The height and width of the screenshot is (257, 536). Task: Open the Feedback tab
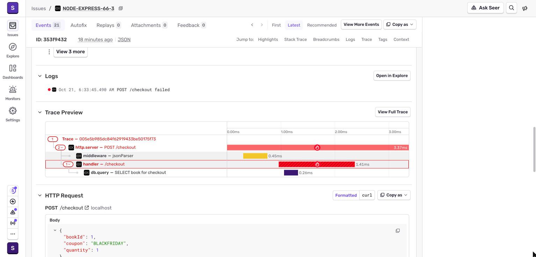(x=192, y=25)
